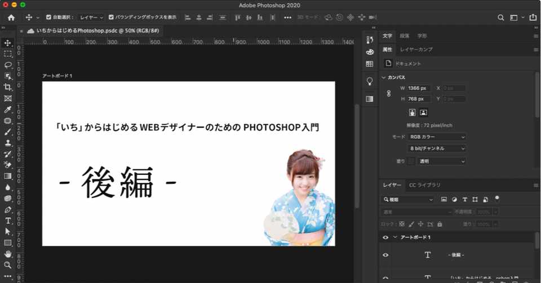
Task: Collapse the カンバス section
Action: tap(383, 78)
